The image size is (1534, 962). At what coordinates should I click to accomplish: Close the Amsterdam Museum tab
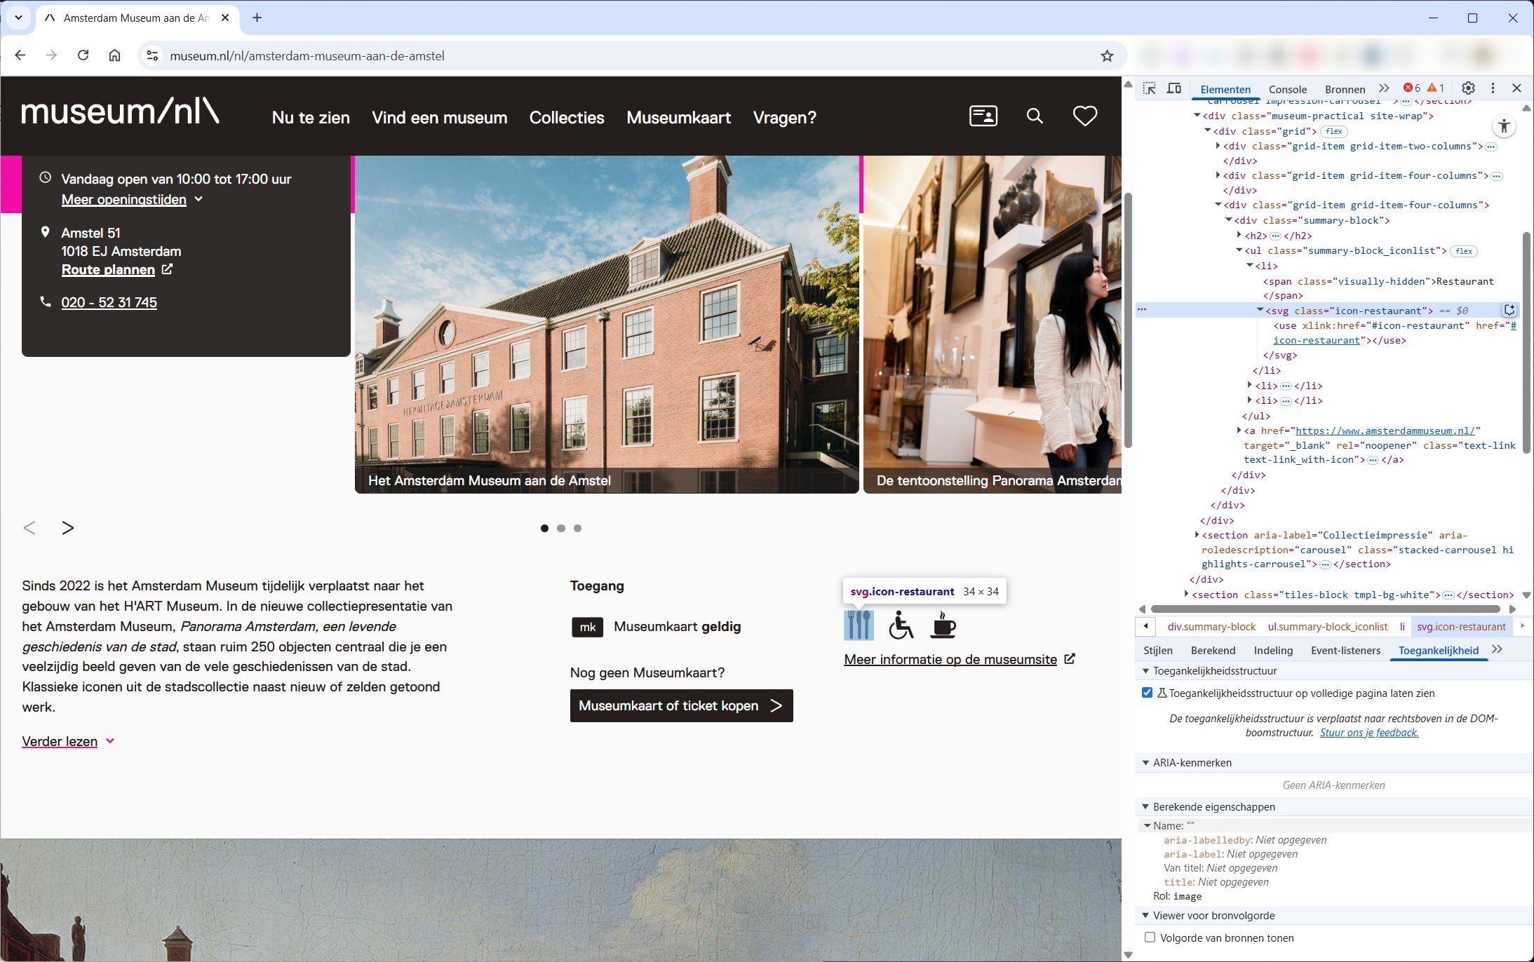225,18
